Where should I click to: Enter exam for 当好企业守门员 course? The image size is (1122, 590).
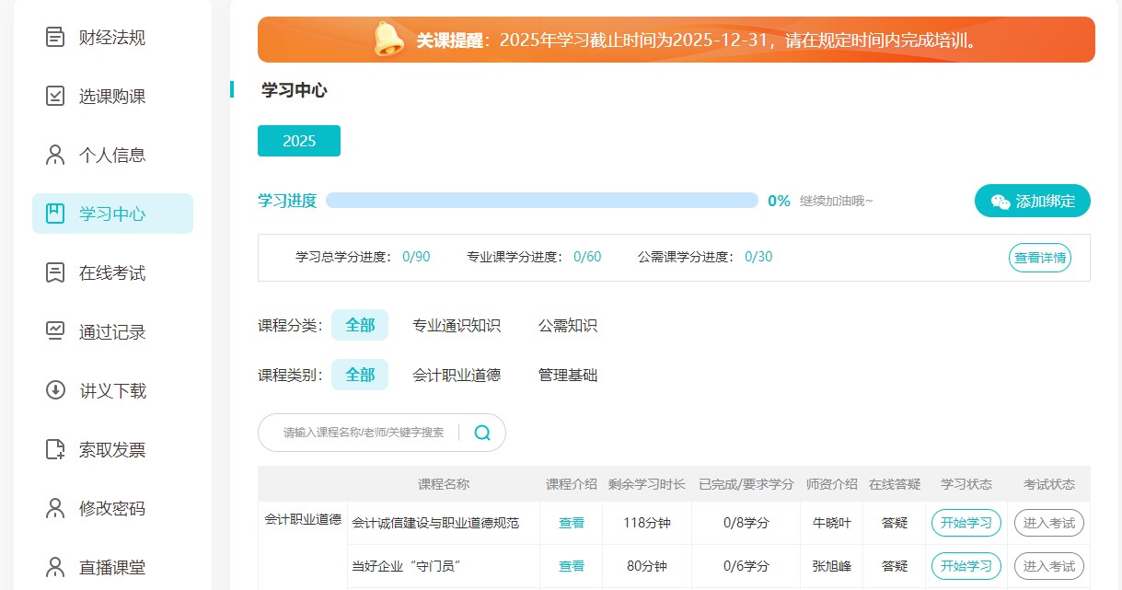tap(1049, 565)
